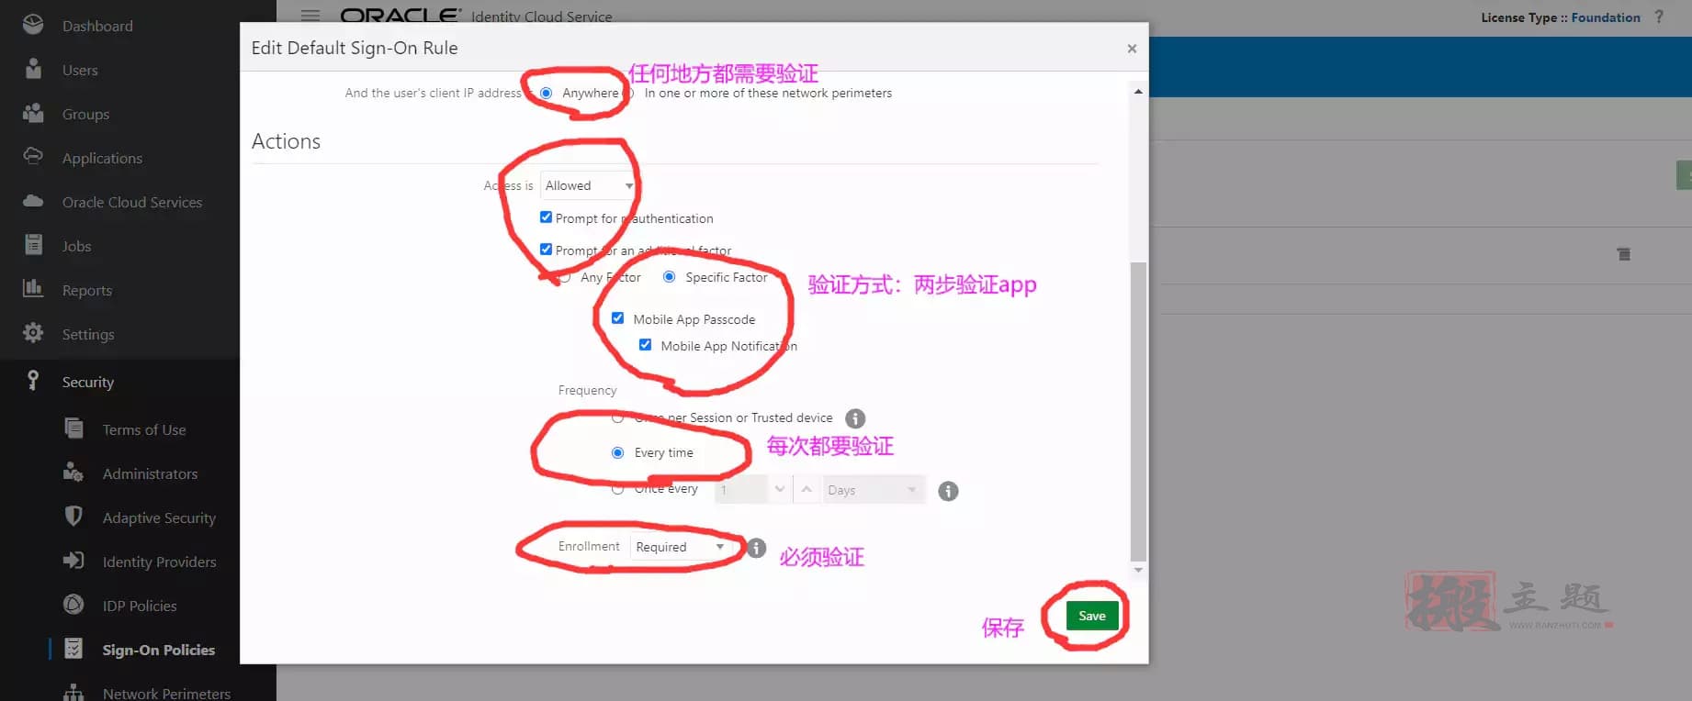1692x701 pixels.
Task: Click the Security key icon
Action: pos(33,380)
